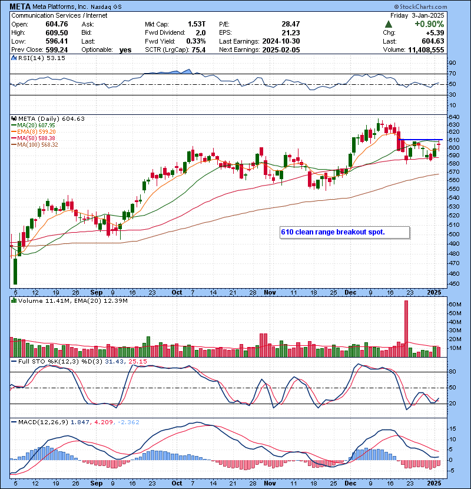Click the Volume 11.41M, EMA(20) 12.39M label

[72, 300]
